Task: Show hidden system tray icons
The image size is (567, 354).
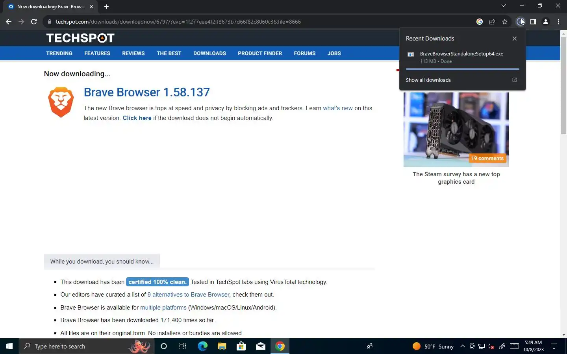Action: click(x=463, y=346)
